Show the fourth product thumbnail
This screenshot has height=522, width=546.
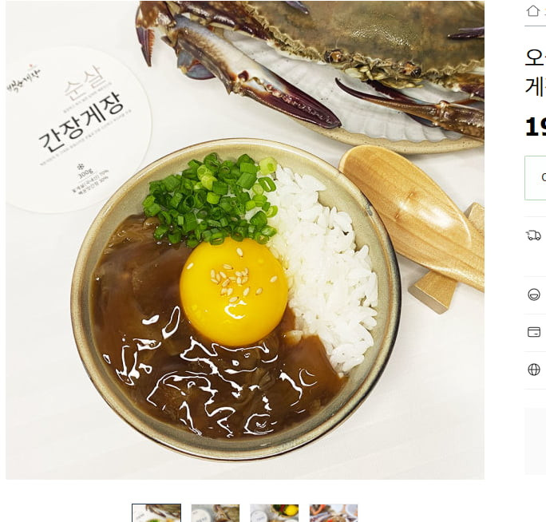click(334, 512)
